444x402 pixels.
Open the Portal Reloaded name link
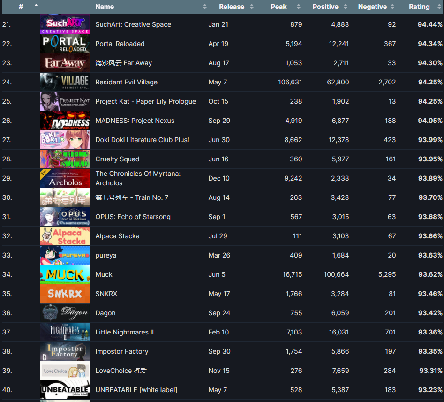(120, 44)
